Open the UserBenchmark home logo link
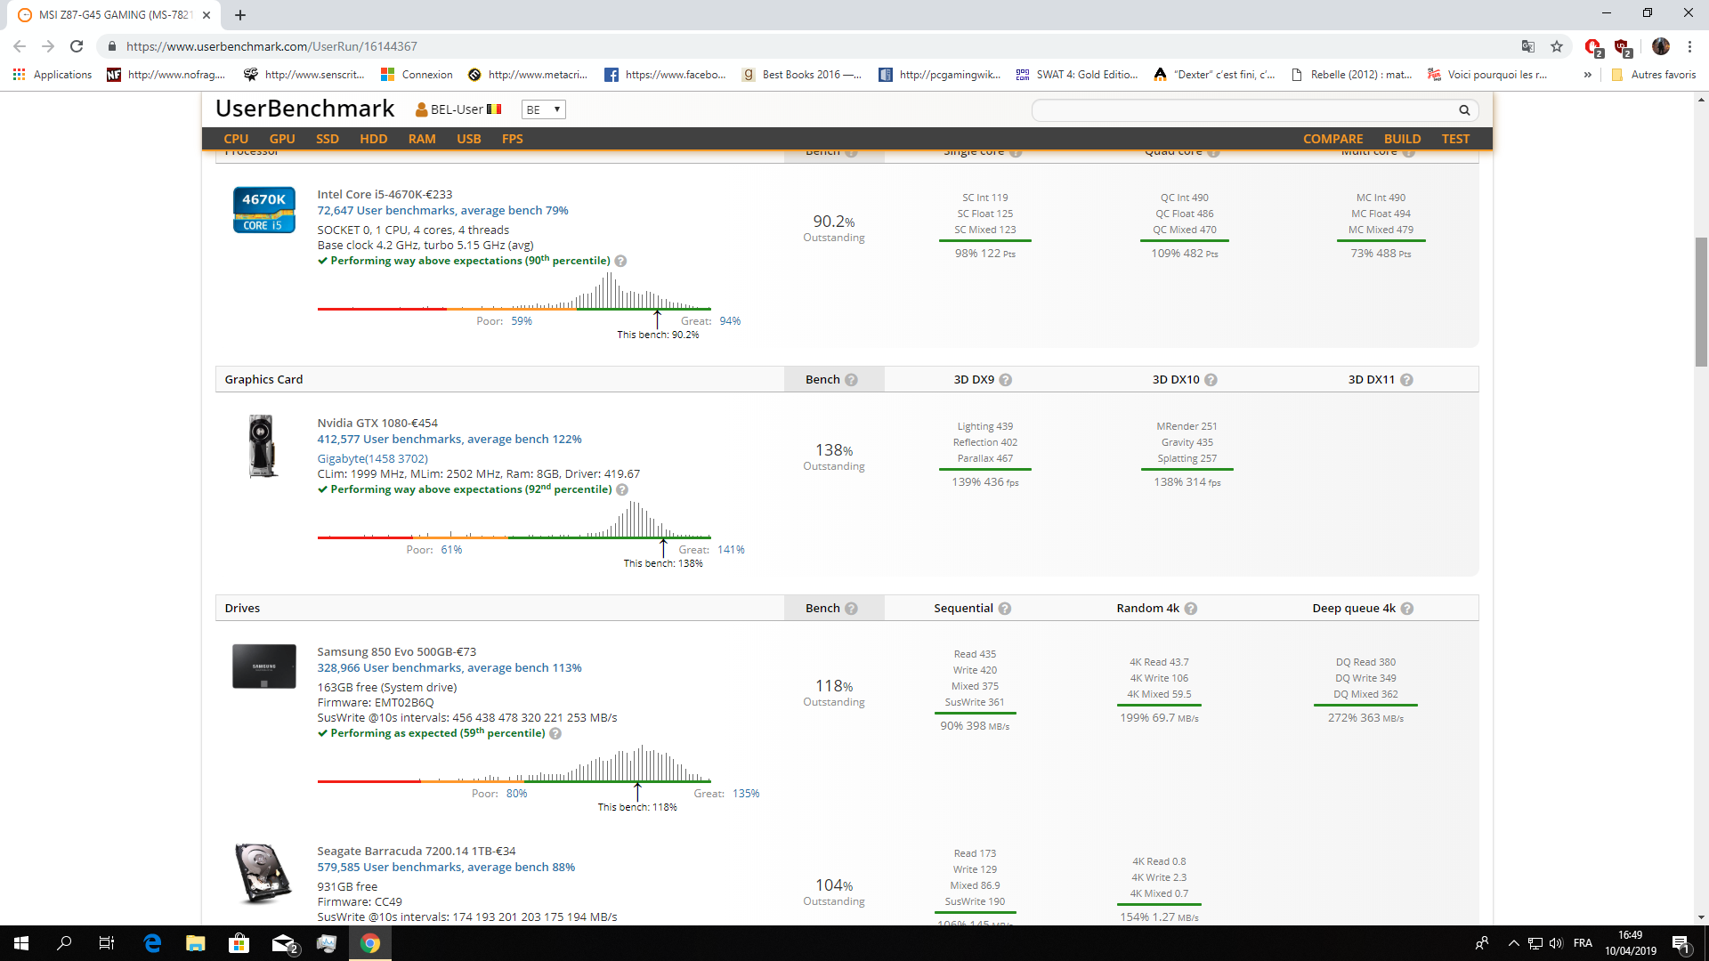Screen dimensions: 1709x961 point(305,109)
